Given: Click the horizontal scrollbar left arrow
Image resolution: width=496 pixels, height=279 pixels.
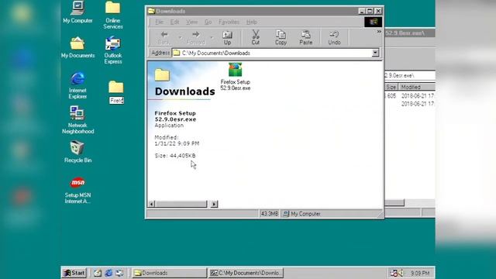Looking at the screenshot, I should tap(152, 204).
